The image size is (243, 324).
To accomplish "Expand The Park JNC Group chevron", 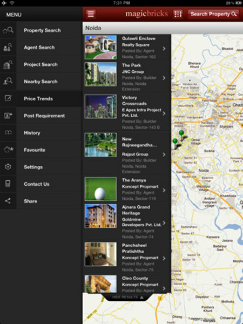I will [164, 78].
